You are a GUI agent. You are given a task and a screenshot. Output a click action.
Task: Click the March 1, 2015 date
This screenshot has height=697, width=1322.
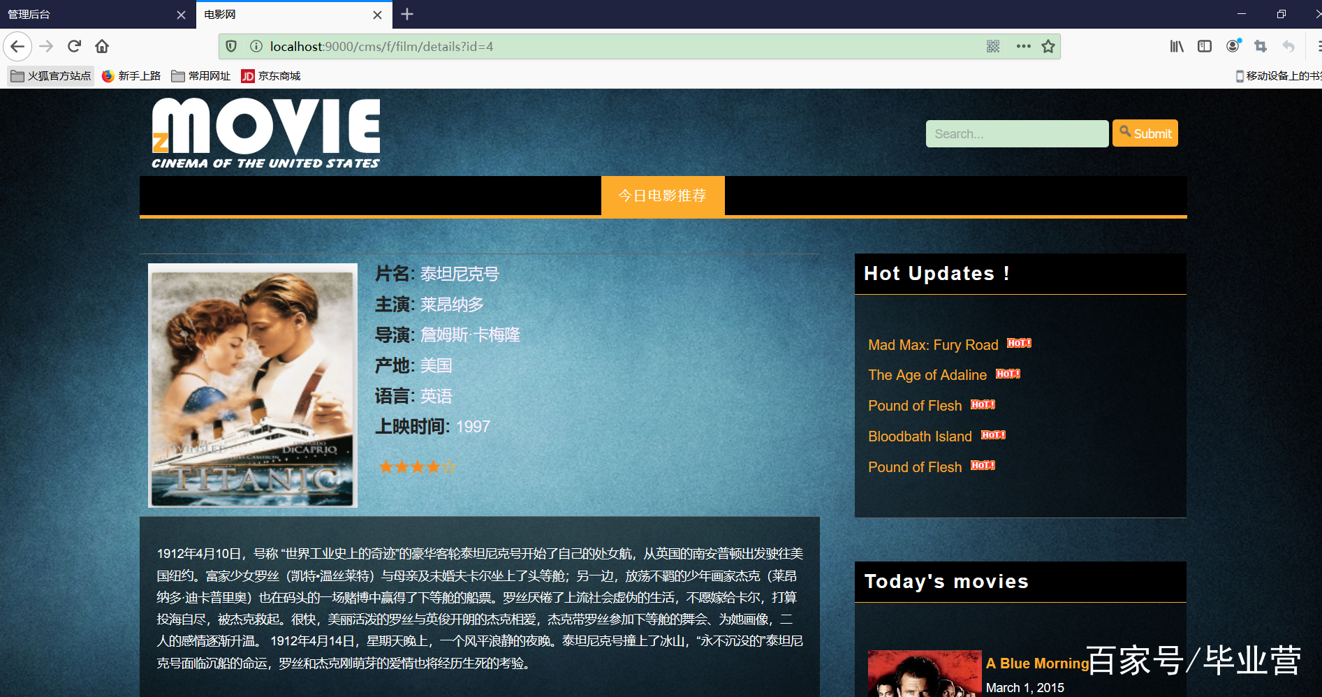(1024, 688)
